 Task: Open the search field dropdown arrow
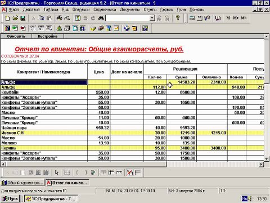tap(152, 18)
